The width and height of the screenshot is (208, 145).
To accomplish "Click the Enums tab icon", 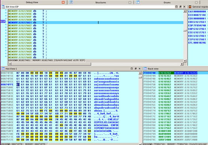I will [138, 2].
